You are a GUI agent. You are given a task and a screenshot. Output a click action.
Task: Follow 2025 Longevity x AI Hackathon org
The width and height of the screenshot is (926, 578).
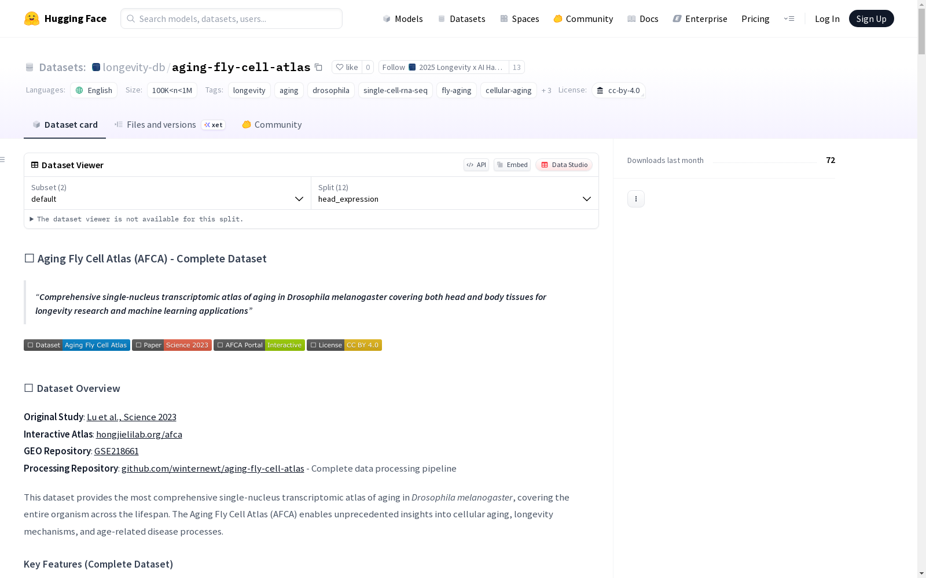[x=443, y=67]
